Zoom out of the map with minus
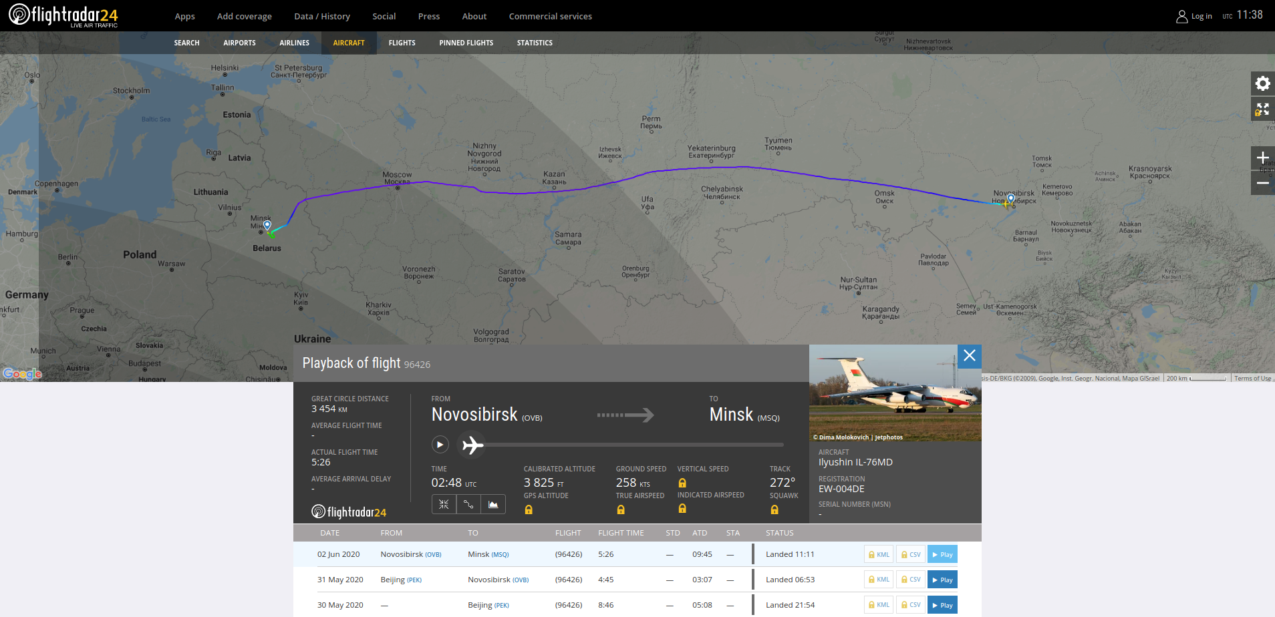 point(1262,183)
